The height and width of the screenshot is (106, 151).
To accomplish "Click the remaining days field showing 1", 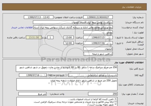I will [50, 38].
